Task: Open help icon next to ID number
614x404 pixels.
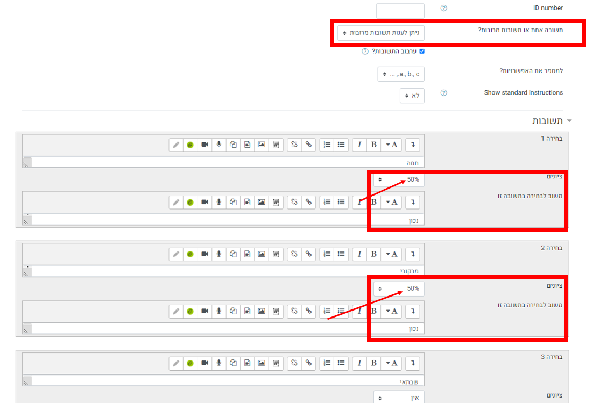Action: coord(444,8)
